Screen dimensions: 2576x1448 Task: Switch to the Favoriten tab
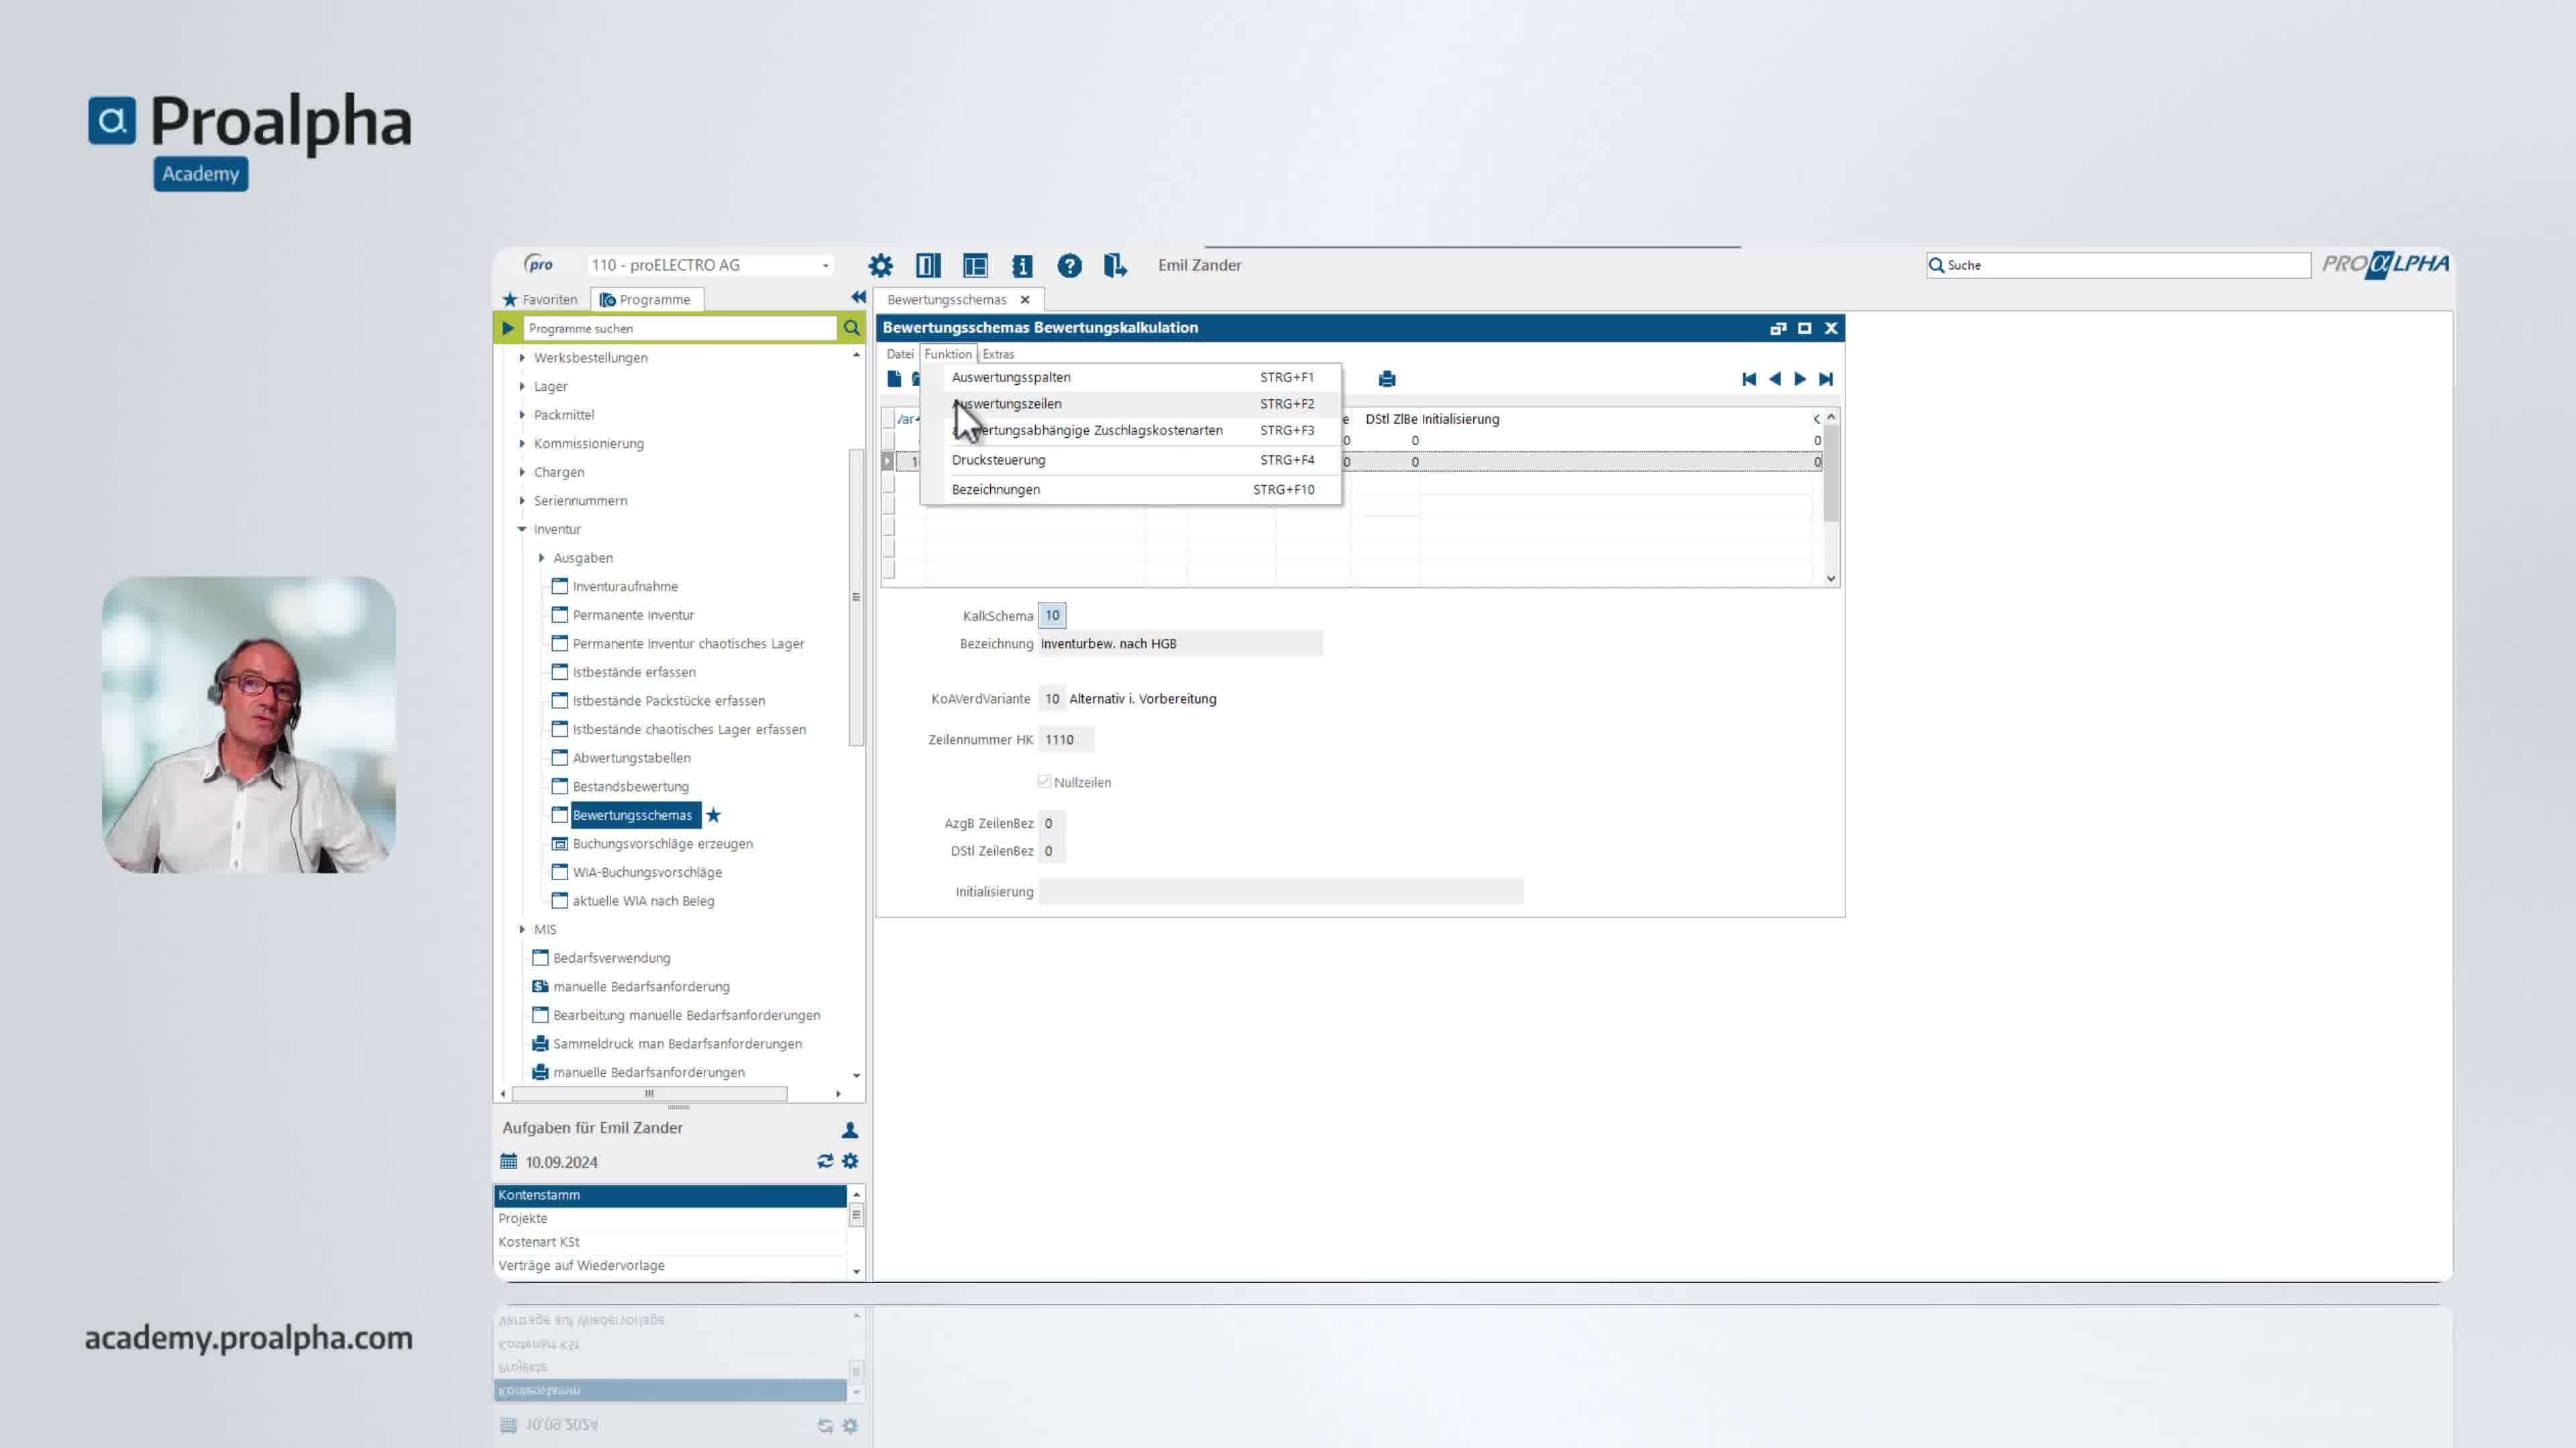click(x=540, y=300)
